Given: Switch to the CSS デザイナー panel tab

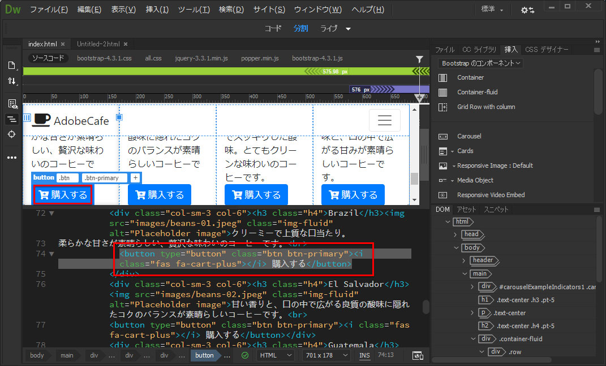Looking at the screenshot, I should point(546,50).
